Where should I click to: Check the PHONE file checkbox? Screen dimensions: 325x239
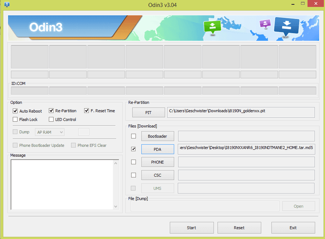click(133, 162)
